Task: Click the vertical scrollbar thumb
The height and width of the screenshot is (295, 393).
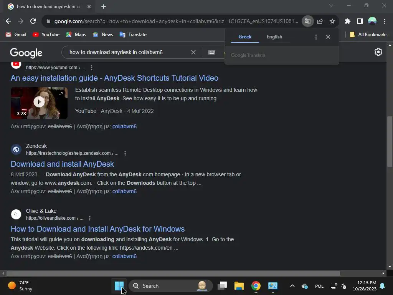Action: (x=390, y=141)
